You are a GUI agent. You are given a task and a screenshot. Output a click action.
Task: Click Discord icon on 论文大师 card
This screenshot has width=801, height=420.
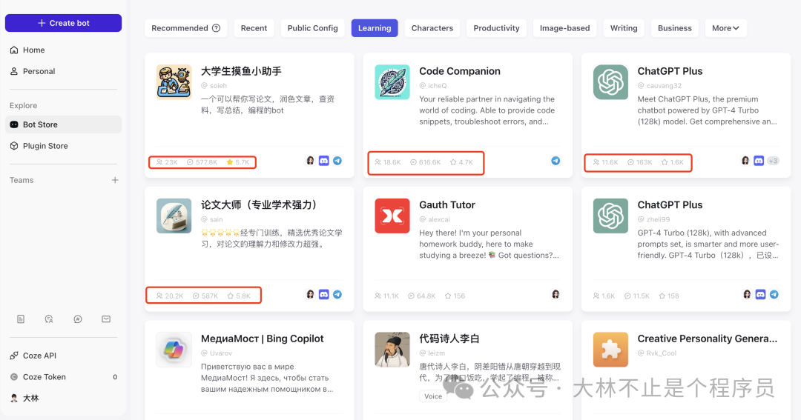[x=324, y=295]
